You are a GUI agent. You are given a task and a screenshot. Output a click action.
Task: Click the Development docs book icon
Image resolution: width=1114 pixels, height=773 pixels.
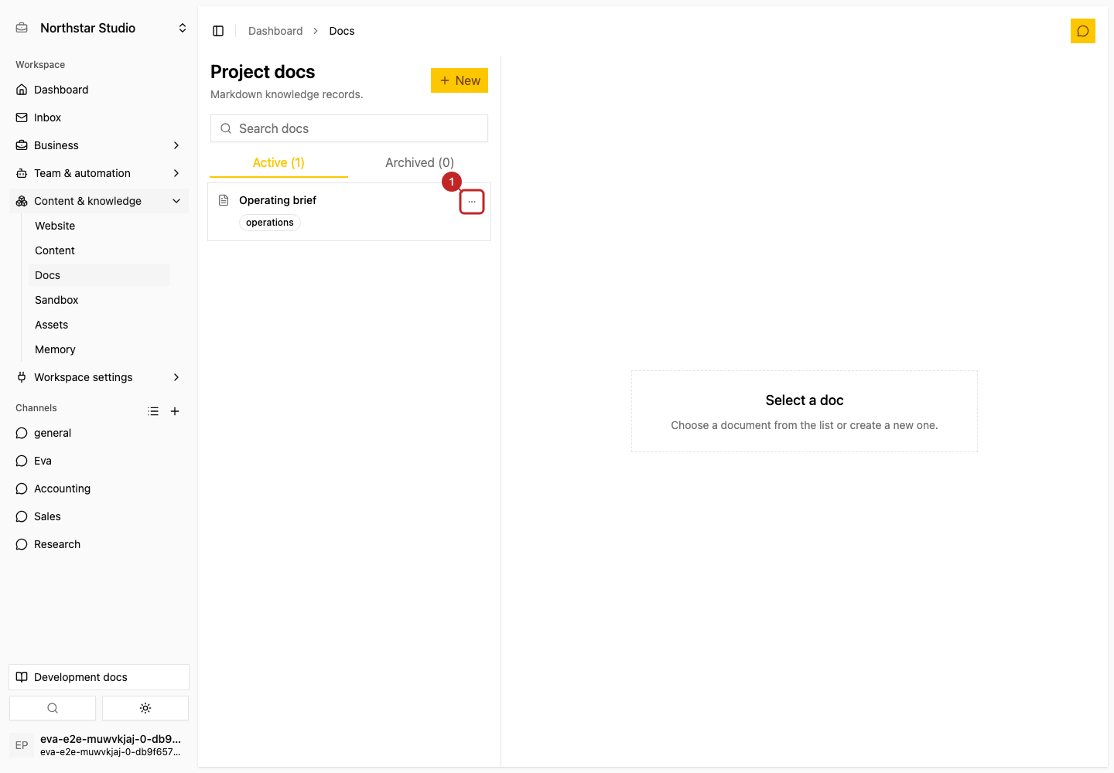click(x=22, y=677)
